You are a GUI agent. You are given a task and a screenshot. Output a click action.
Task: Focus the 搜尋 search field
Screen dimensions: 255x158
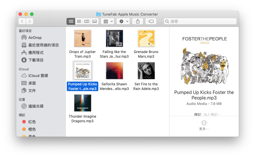[200, 21]
